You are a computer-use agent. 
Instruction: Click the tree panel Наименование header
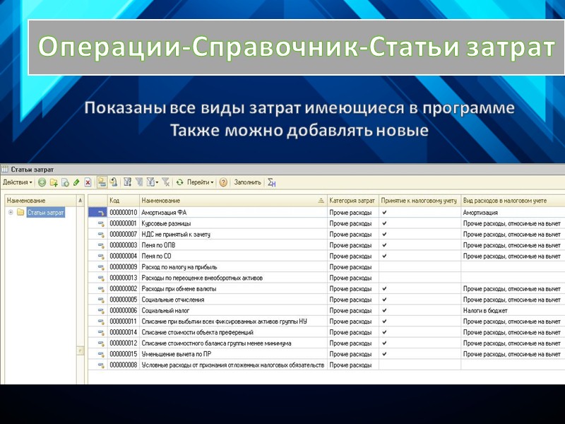click(x=40, y=201)
